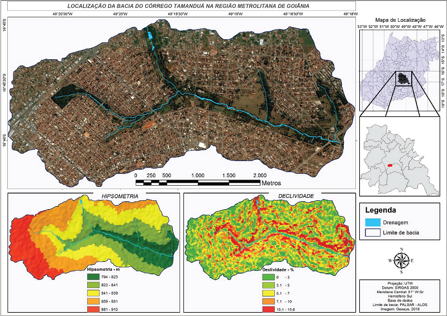Click the 1.000 mark on the scale bar
447x316 pixels.
tap(197, 176)
